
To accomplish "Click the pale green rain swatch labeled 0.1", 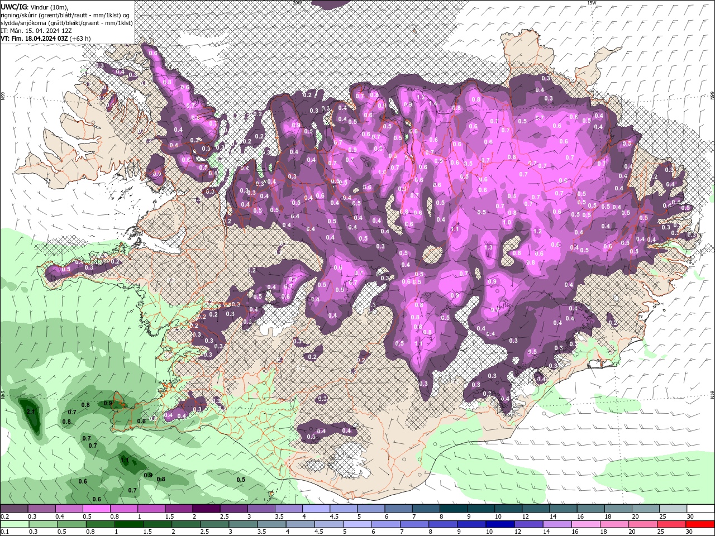I will 15,524.
